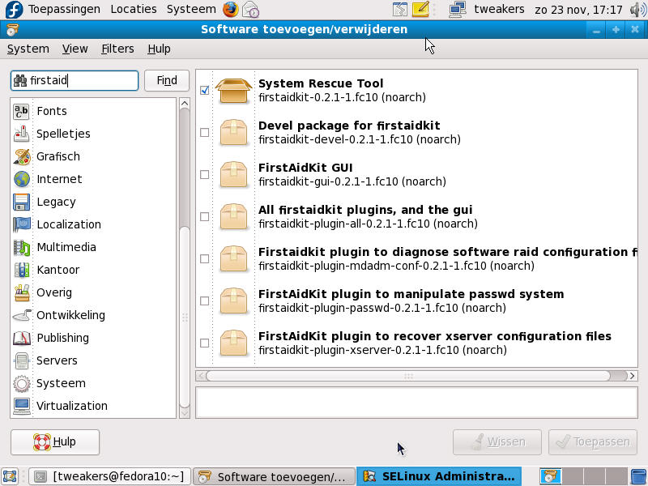Tick the mdadm-conf plugin checkbox
This screenshot has width=648, height=486.
pyautogui.click(x=205, y=258)
